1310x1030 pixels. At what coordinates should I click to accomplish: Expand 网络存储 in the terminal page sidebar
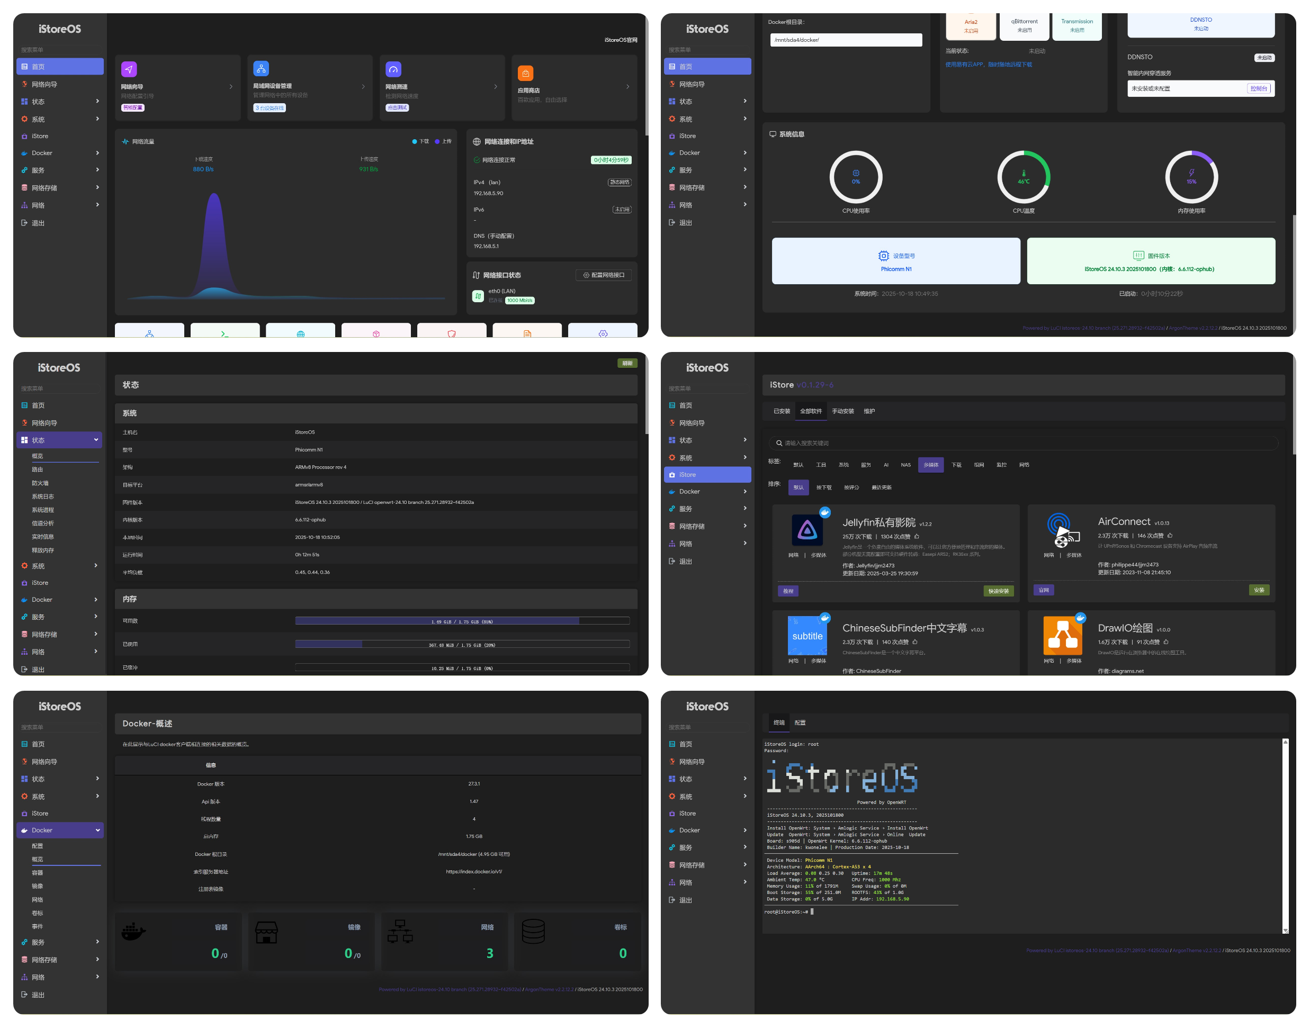[x=707, y=865]
